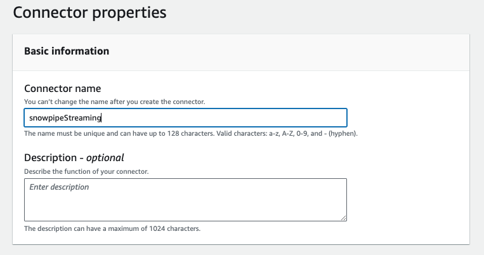484x255 pixels.
Task: Grab the Description textarea resize handle
Action: 343,217
